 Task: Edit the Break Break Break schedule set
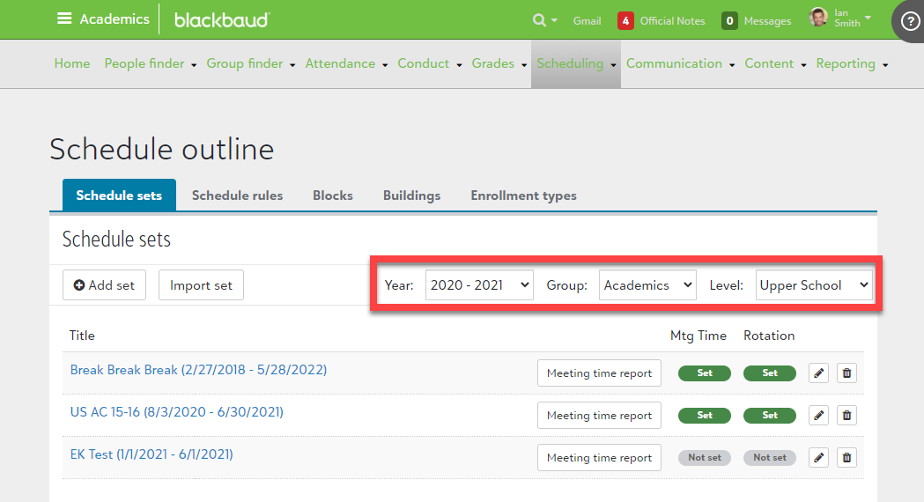coord(819,373)
